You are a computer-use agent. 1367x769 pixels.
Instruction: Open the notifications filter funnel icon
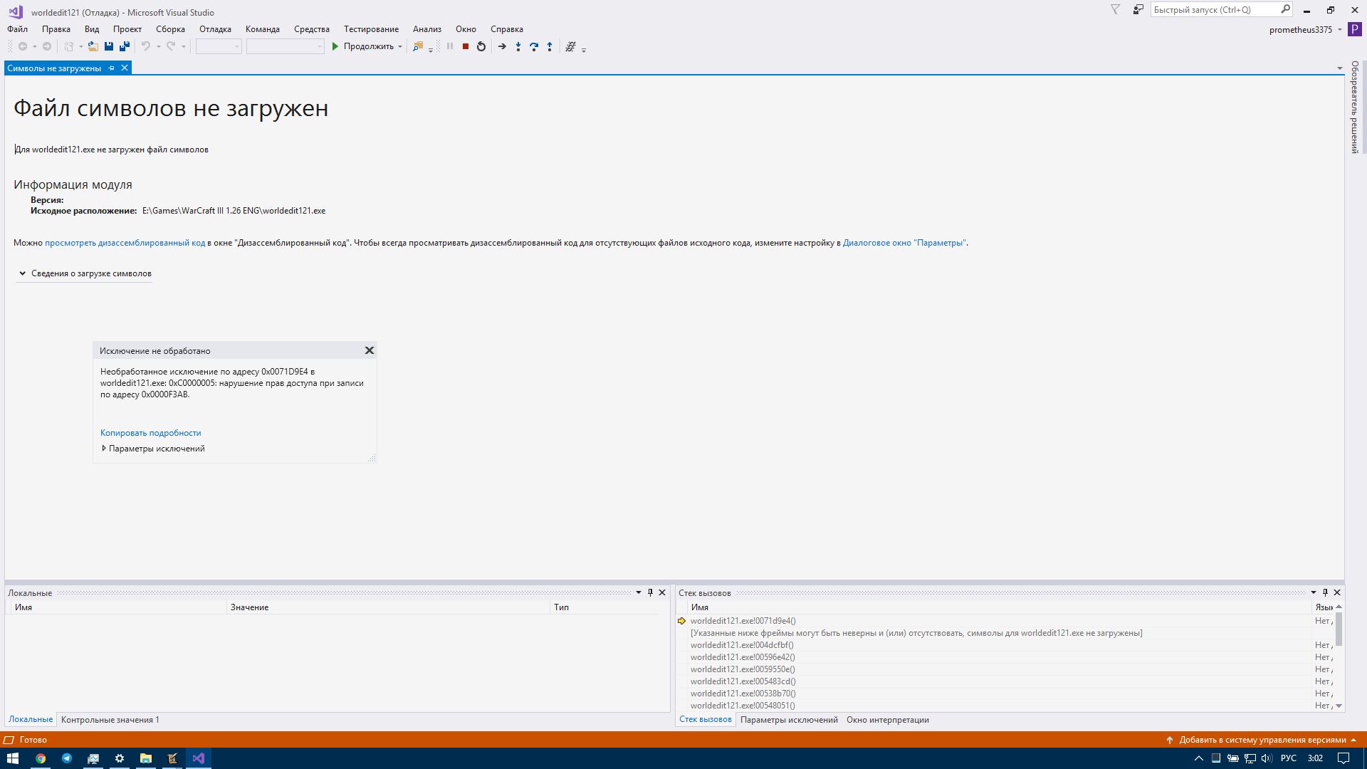pyautogui.click(x=1116, y=9)
